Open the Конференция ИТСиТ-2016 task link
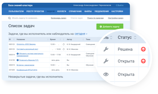This screenshot has height=94, width=158. pyautogui.click(x=27, y=70)
